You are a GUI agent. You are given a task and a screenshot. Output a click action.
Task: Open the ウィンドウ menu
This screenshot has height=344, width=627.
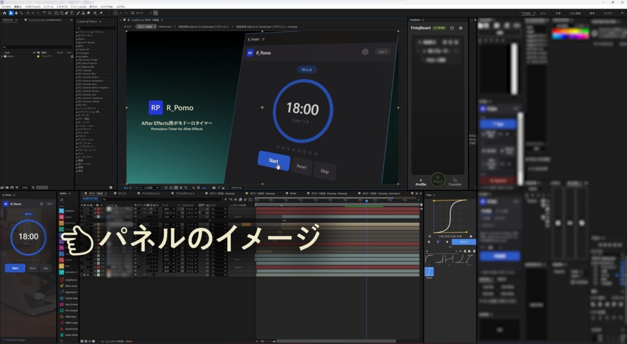(x=107, y=7)
